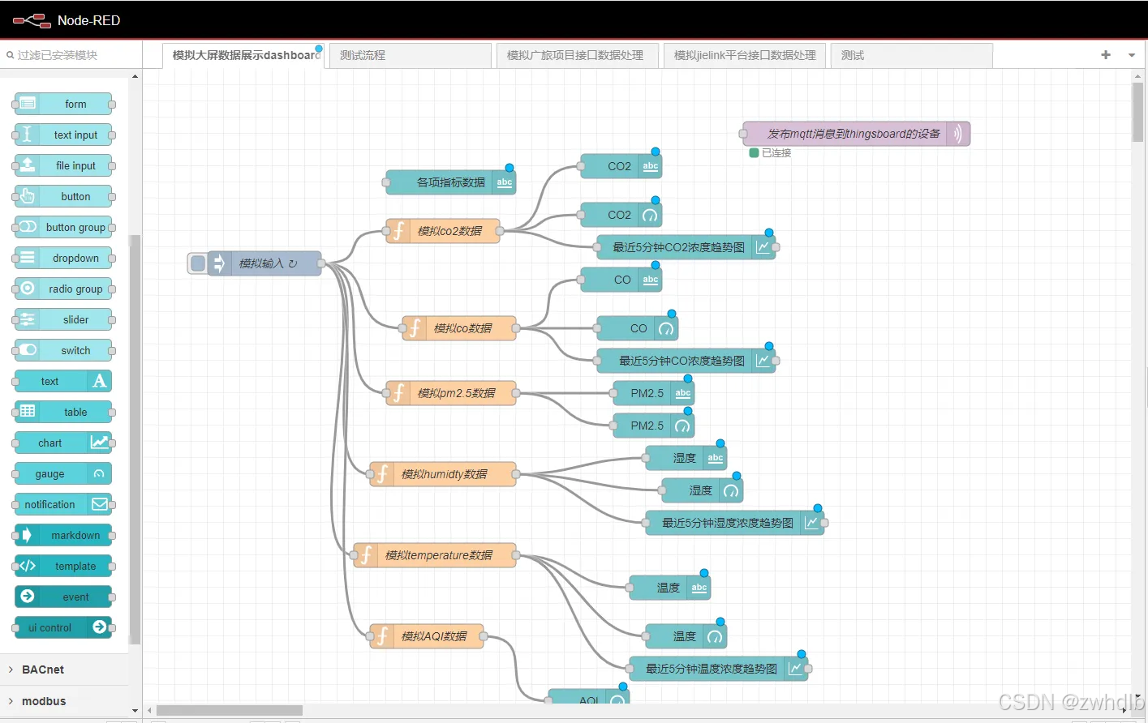Viewport: 1148px width, 723px height.
Task: Switch to the 模拟jielink平台接口数据处理 tab
Action: [743, 55]
